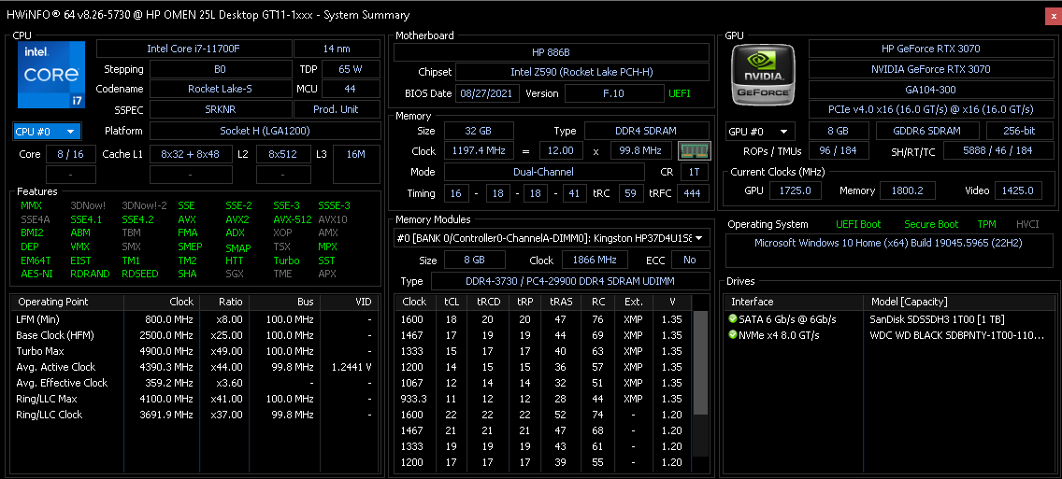Open the CPU #0 selector dropdown

48,132
